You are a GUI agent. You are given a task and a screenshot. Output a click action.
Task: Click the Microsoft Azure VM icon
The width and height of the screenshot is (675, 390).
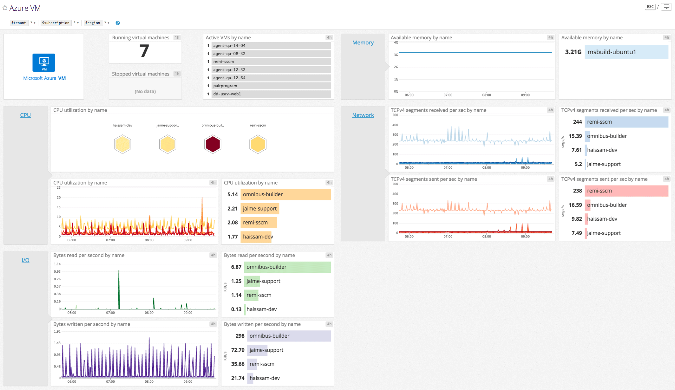(44, 63)
